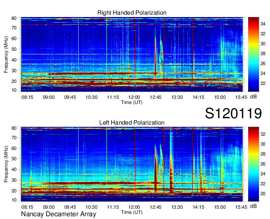Image resolution: width=270 pixels, height=219 pixels.
Task: Click 50 MHz frequency tick on Left Handed plot
Action: (x=14, y=159)
